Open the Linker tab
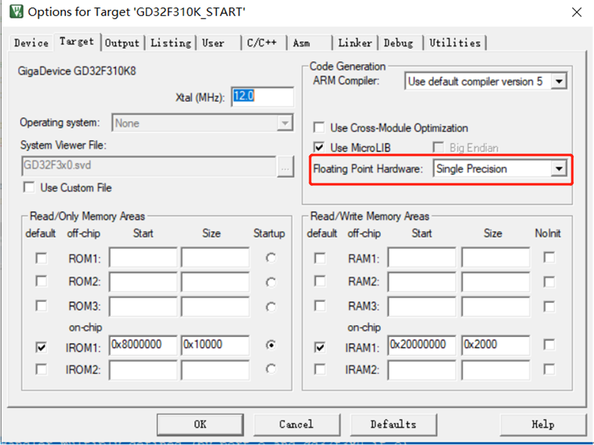Viewport: 594px width, 445px height. (x=355, y=43)
